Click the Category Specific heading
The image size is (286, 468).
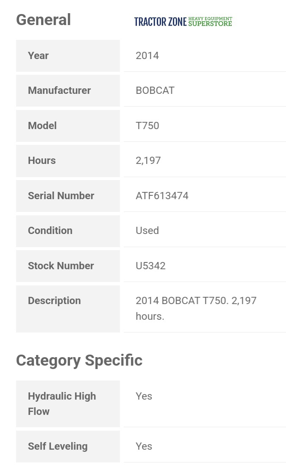(79, 361)
